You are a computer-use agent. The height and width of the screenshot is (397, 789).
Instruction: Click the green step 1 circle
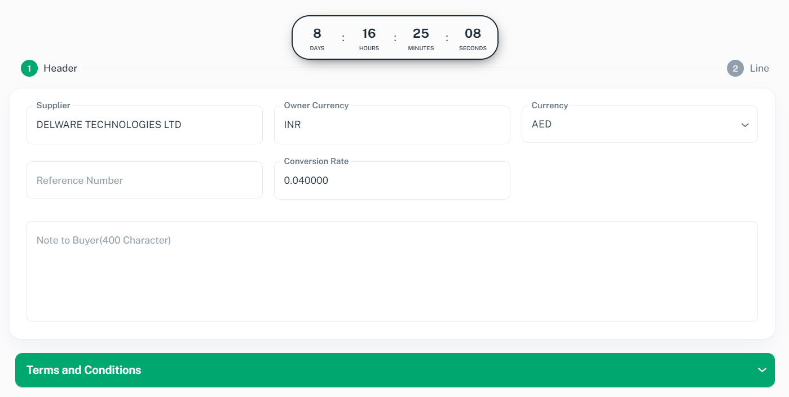pos(29,68)
